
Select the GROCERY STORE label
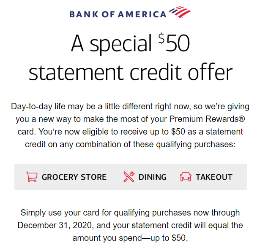coord(74,177)
